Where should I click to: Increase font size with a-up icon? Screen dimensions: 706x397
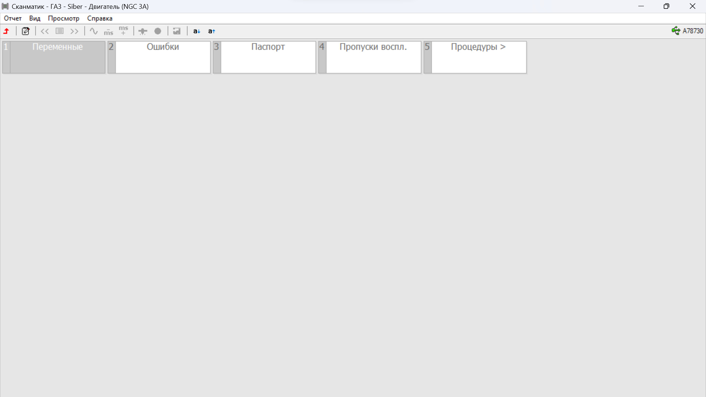211,31
